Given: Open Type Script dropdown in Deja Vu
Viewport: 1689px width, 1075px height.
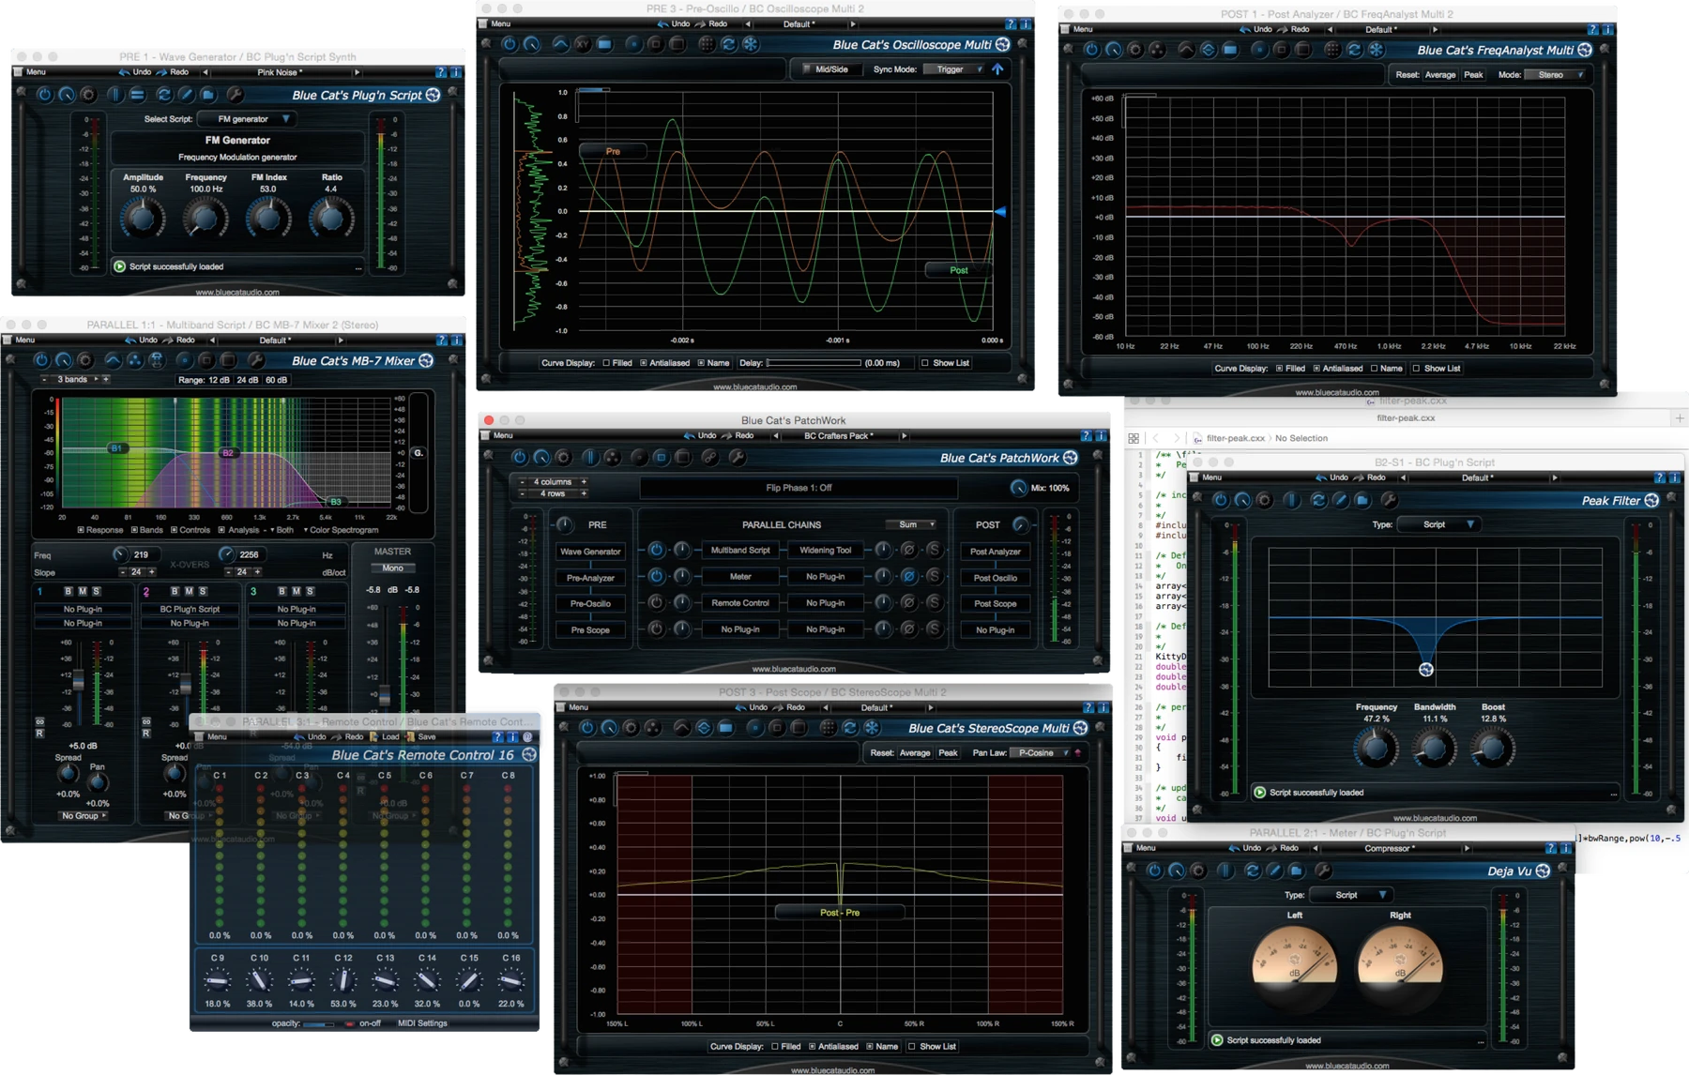Looking at the screenshot, I should click(x=1350, y=895).
